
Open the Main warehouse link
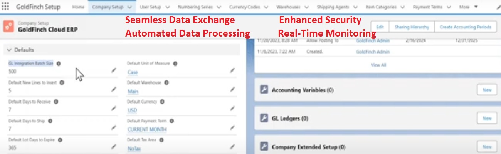[133, 92]
